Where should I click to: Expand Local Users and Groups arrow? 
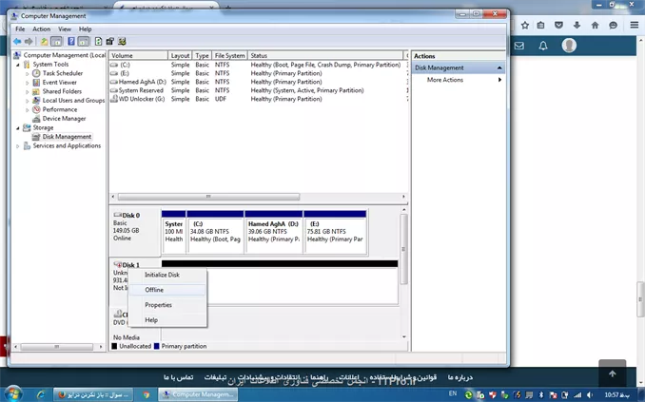28,101
